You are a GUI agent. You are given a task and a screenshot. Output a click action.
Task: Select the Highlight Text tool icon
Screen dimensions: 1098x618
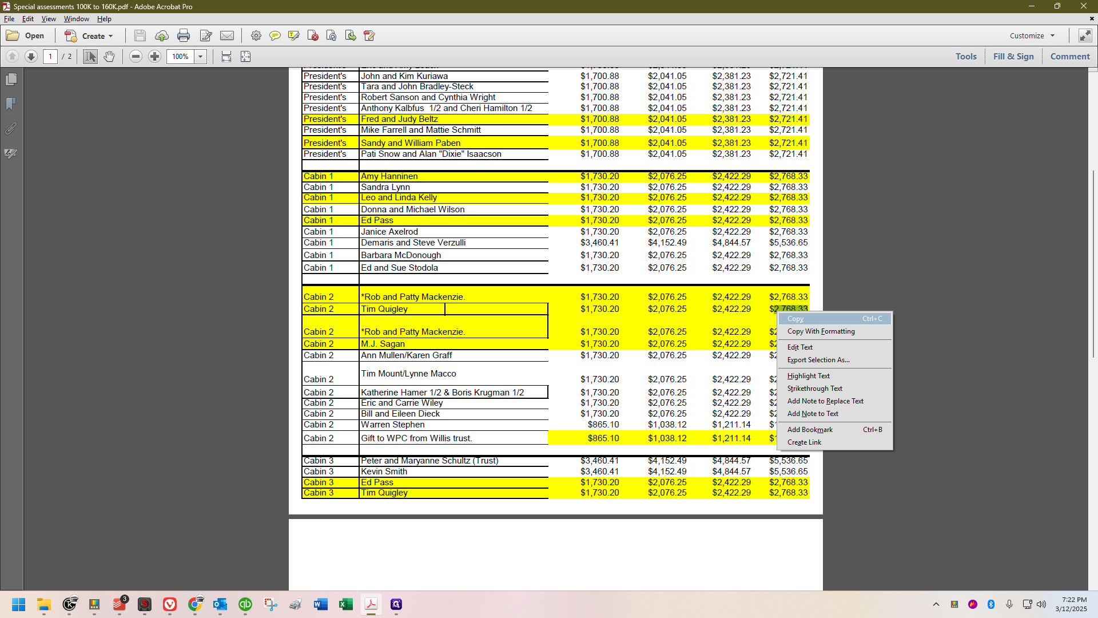(x=294, y=35)
